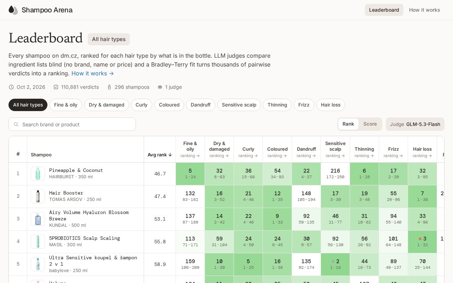
Task: Click the 58.9 average rank value
Action: (x=160, y=264)
